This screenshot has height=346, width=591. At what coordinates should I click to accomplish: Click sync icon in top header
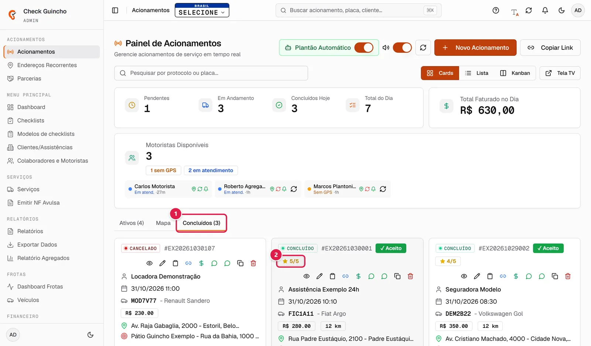coord(529,10)
